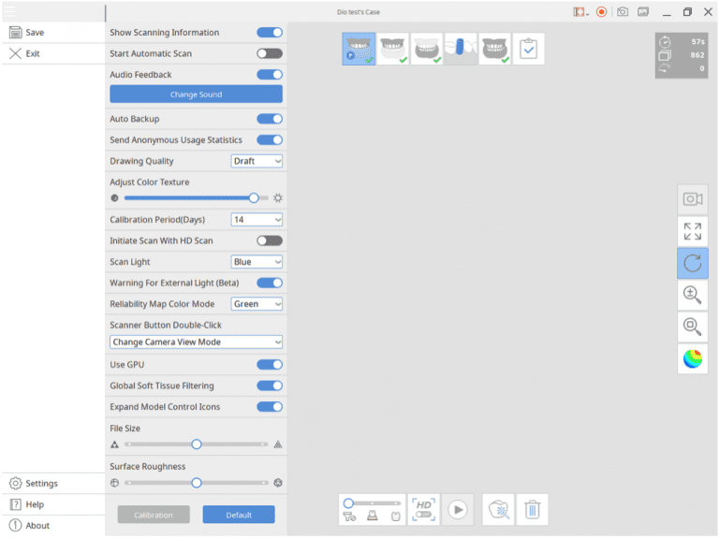Open the rainbow color display mode
This screenshot has height=538, width=719.
(693, 358)
